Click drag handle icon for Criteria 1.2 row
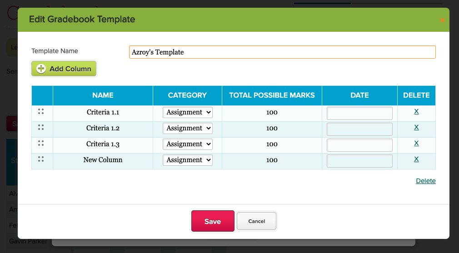The height and width of the screenshot is (253, 459). [x=41, y=127]
